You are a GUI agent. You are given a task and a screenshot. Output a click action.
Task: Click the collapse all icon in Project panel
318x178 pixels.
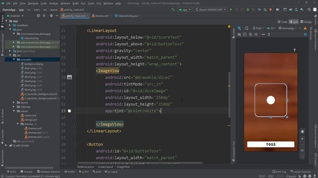tap(44, 16)
